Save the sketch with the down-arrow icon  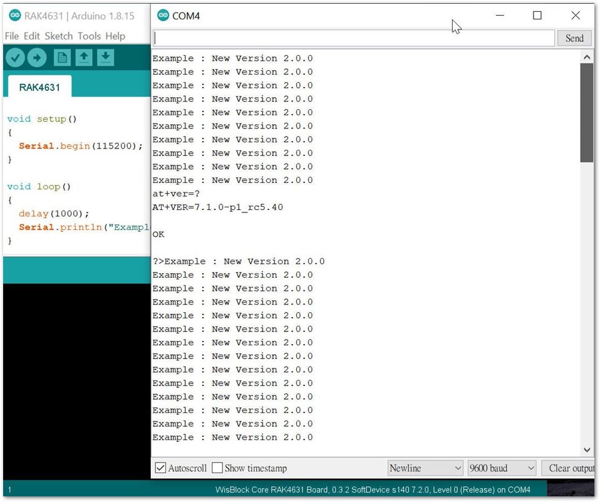point(106,58)
